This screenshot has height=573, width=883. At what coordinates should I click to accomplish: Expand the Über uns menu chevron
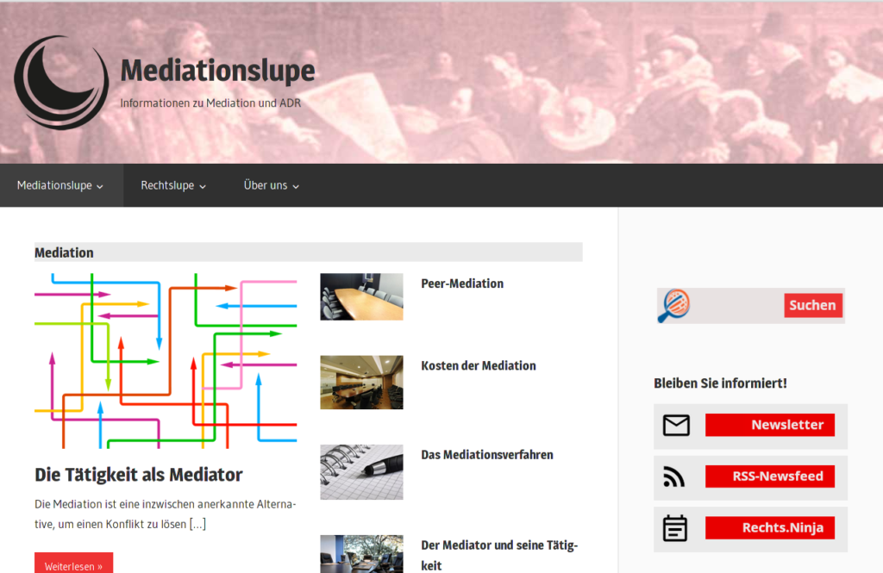click(296, 186)
